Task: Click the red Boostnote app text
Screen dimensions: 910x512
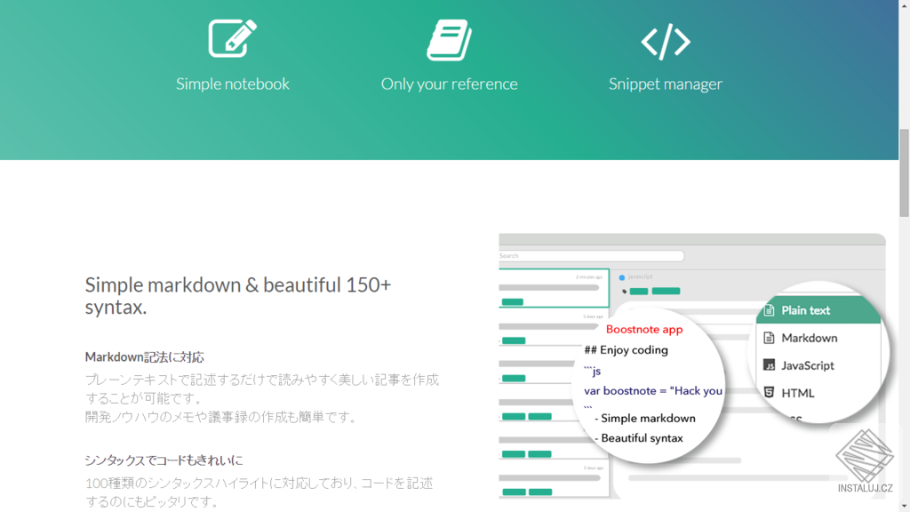Action: pos(644,330)
